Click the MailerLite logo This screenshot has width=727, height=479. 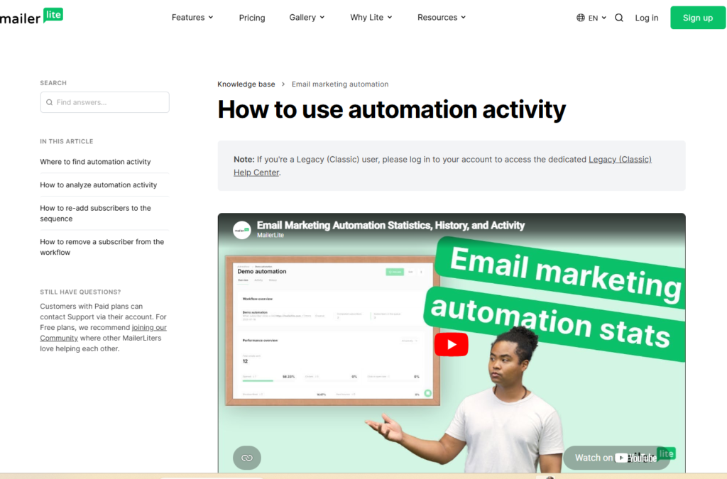coord(31,17)
